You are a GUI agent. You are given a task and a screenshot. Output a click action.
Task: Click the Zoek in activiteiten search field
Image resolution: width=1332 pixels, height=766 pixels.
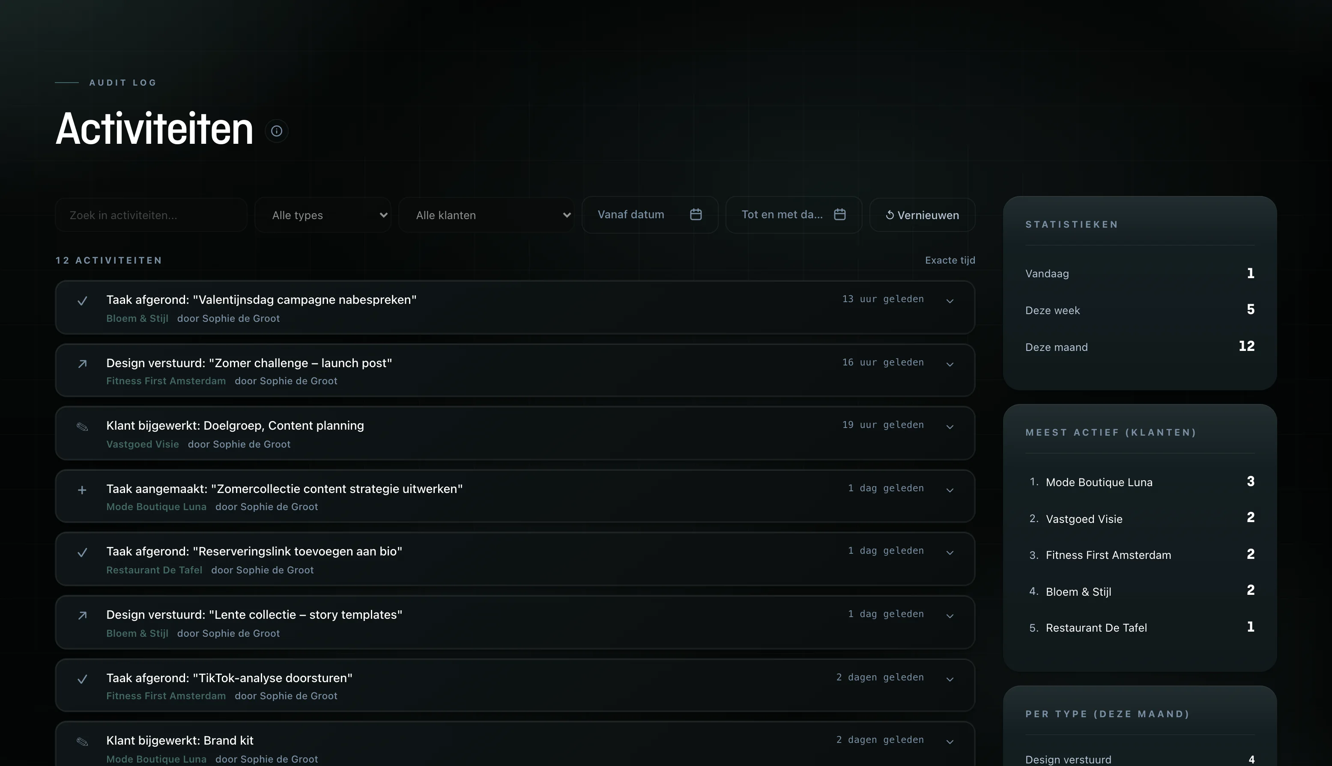(151, 215)
